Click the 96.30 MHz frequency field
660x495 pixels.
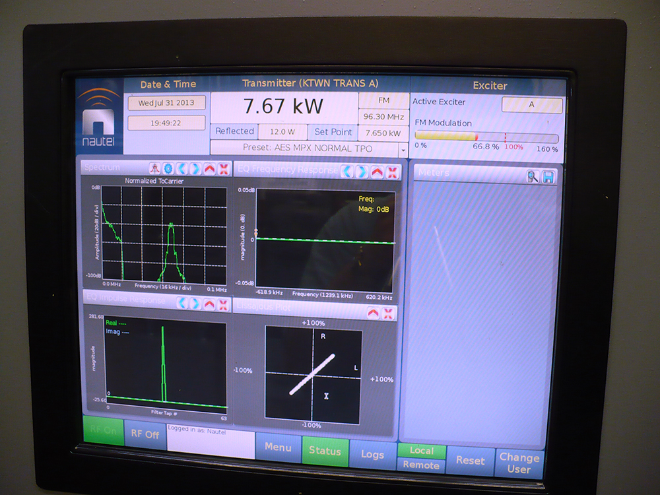tap(383, 117)
